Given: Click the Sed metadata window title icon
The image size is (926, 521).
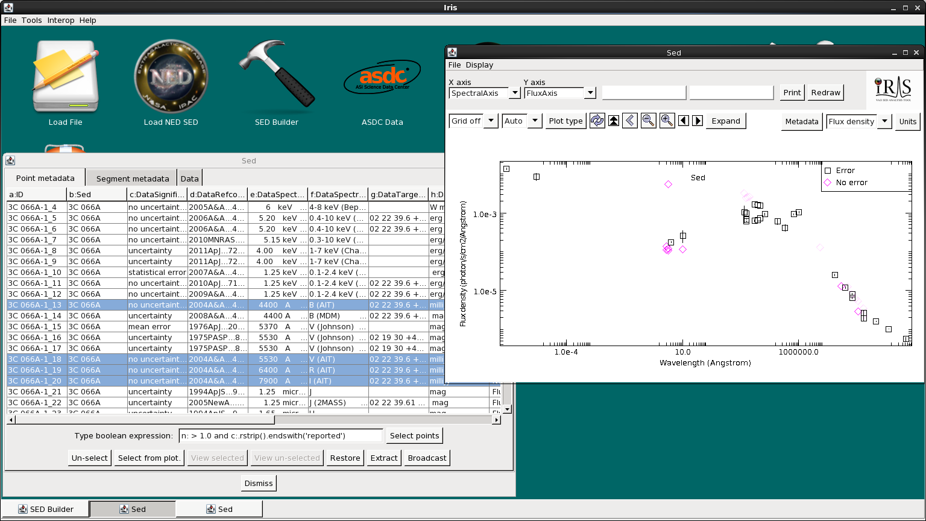Looking at the screenshot, I should (x=10, y=160).
